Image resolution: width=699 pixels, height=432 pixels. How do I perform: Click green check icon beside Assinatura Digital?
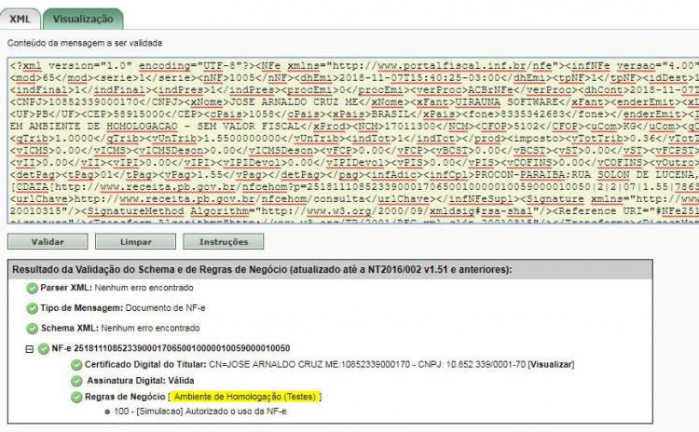point(76,381)
